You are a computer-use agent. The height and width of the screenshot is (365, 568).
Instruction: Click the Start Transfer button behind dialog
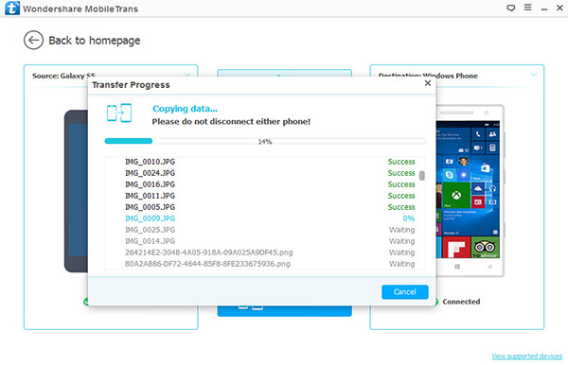(x=284, y=311)
